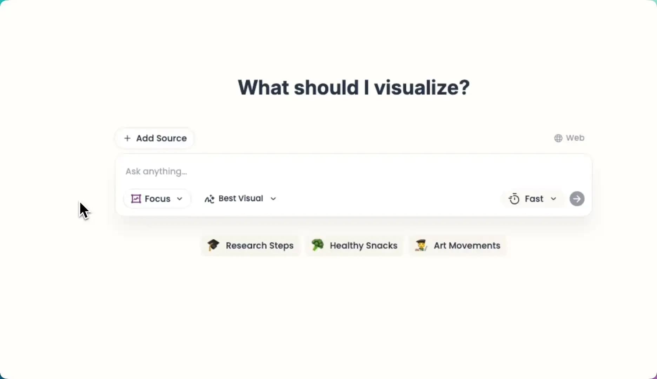This screenshot has width=657, height=379.
Task: Click the stopwatch icon beside Fast
Action: pyautogui.click(x=514, y=199)
